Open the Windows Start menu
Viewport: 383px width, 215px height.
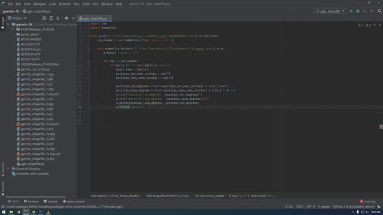(4, 212)
